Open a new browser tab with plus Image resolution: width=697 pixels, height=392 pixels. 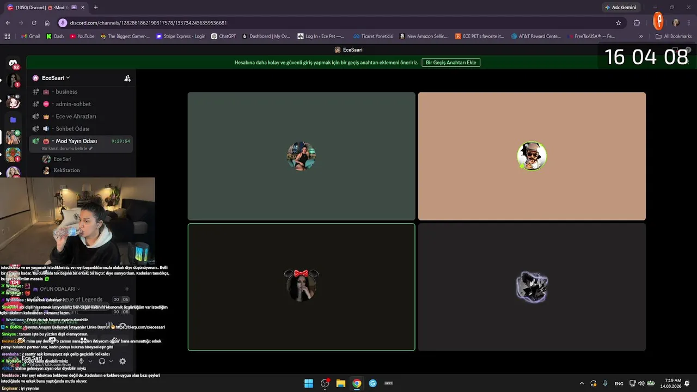96,8
